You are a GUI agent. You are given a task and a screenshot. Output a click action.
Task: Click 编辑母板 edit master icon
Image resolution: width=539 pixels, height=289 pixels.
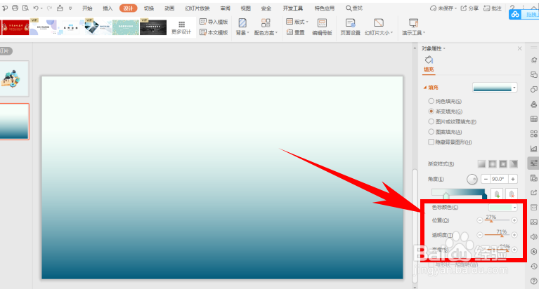(x=322, y=23)
